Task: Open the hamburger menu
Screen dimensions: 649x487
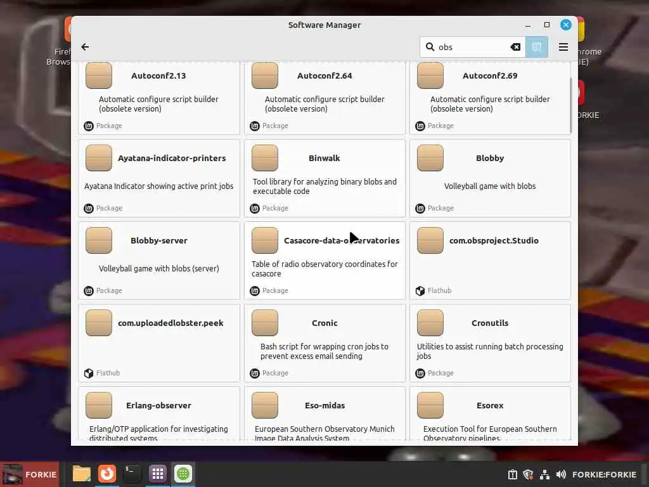Action: [563, 47]
